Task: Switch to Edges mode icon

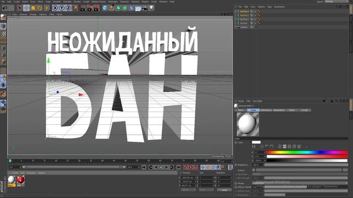Action: [x=3, y=54]
